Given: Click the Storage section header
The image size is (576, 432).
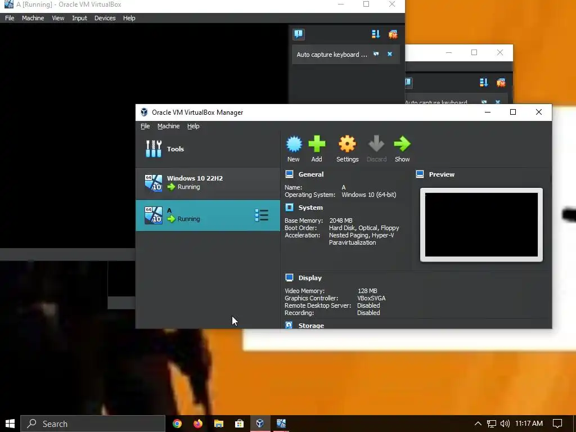Looking at the screenshot, I should pos(311,326).
